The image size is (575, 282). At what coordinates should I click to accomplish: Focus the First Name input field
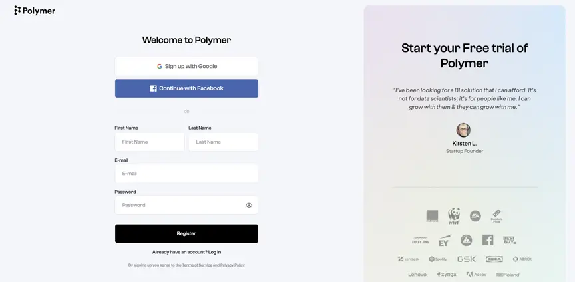(x=150, y=142)
